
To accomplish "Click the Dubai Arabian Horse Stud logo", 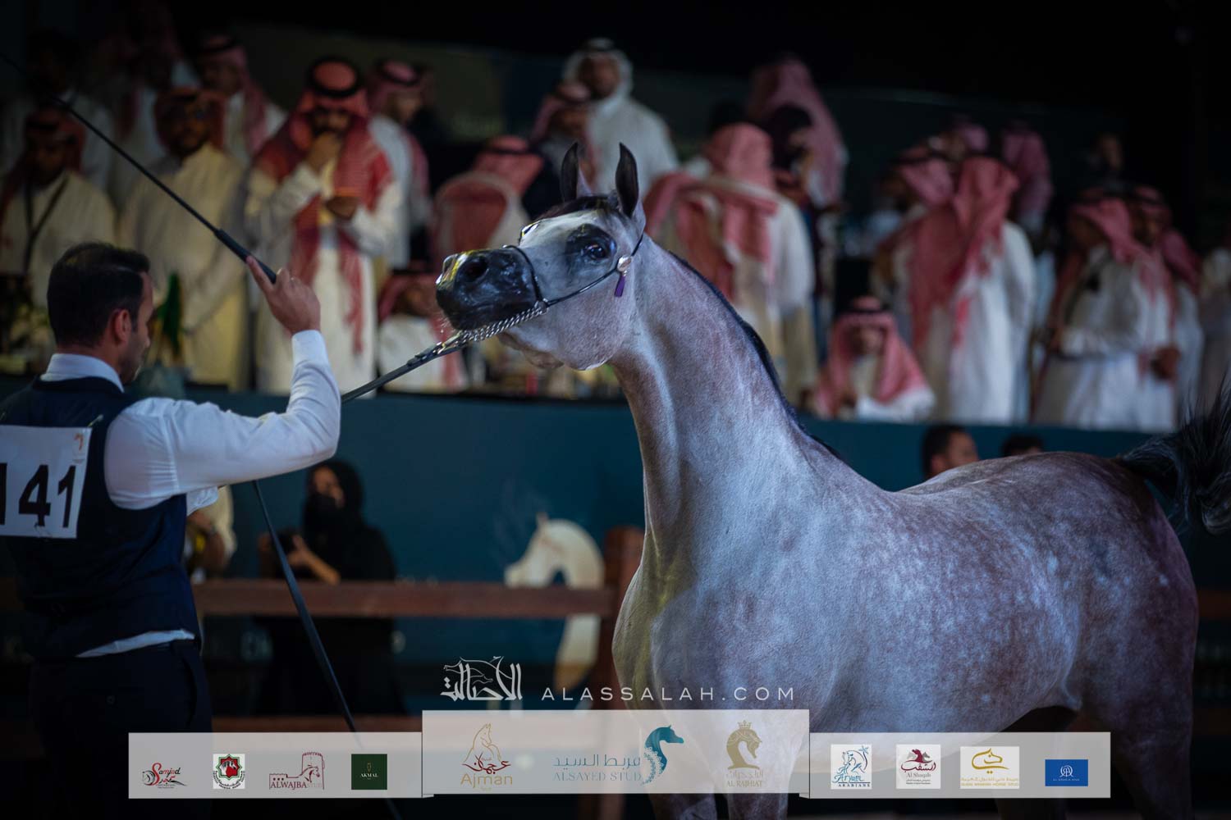I will 990,767.
